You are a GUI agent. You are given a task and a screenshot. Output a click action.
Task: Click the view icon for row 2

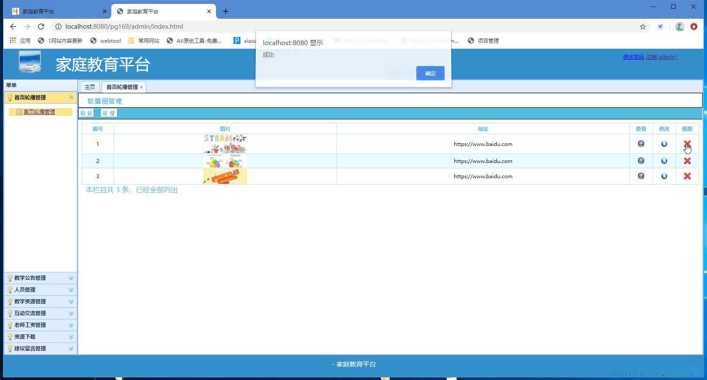click(x=641, y=161)
